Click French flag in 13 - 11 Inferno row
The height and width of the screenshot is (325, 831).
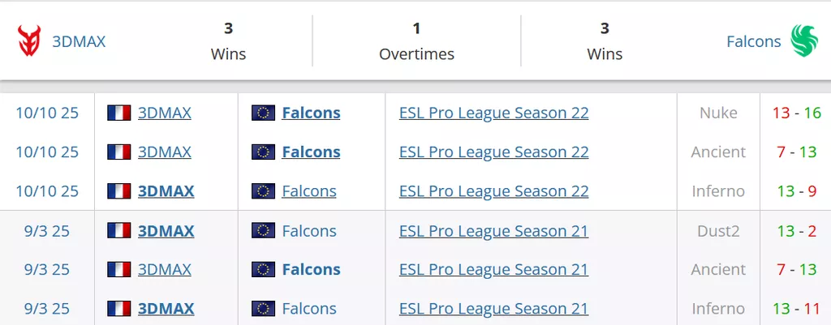click(x=119, y=309)
